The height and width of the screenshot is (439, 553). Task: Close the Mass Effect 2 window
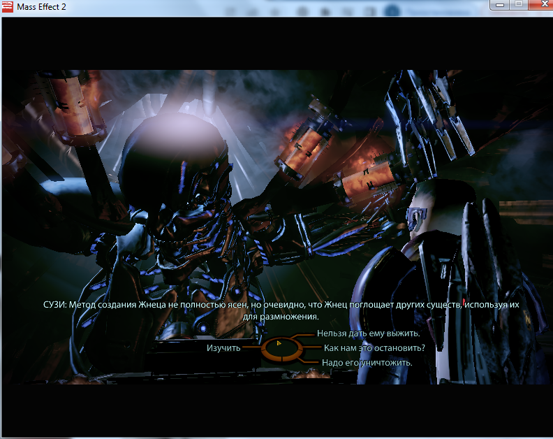(538, 5)
